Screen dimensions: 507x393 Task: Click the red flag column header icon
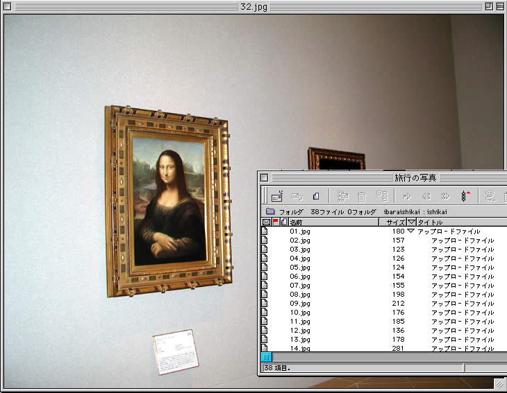(x=276, y=222)
